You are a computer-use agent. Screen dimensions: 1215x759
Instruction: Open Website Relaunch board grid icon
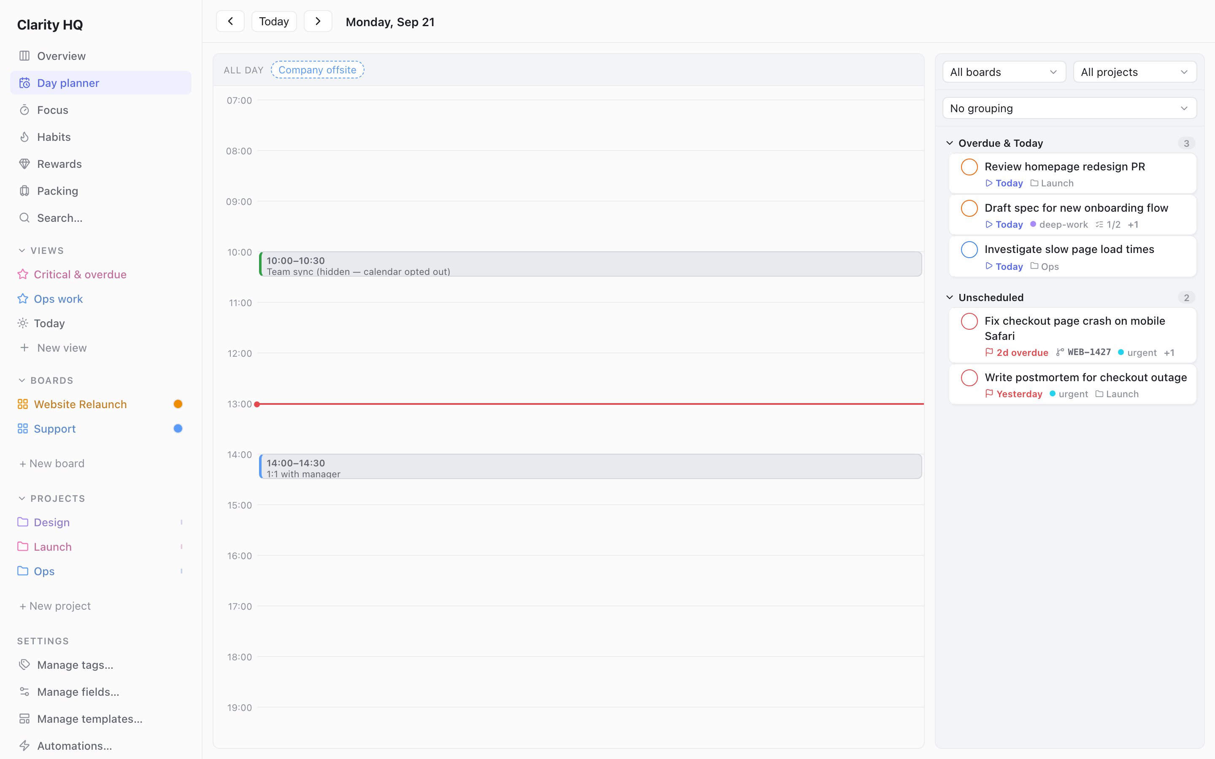[23, 404]
